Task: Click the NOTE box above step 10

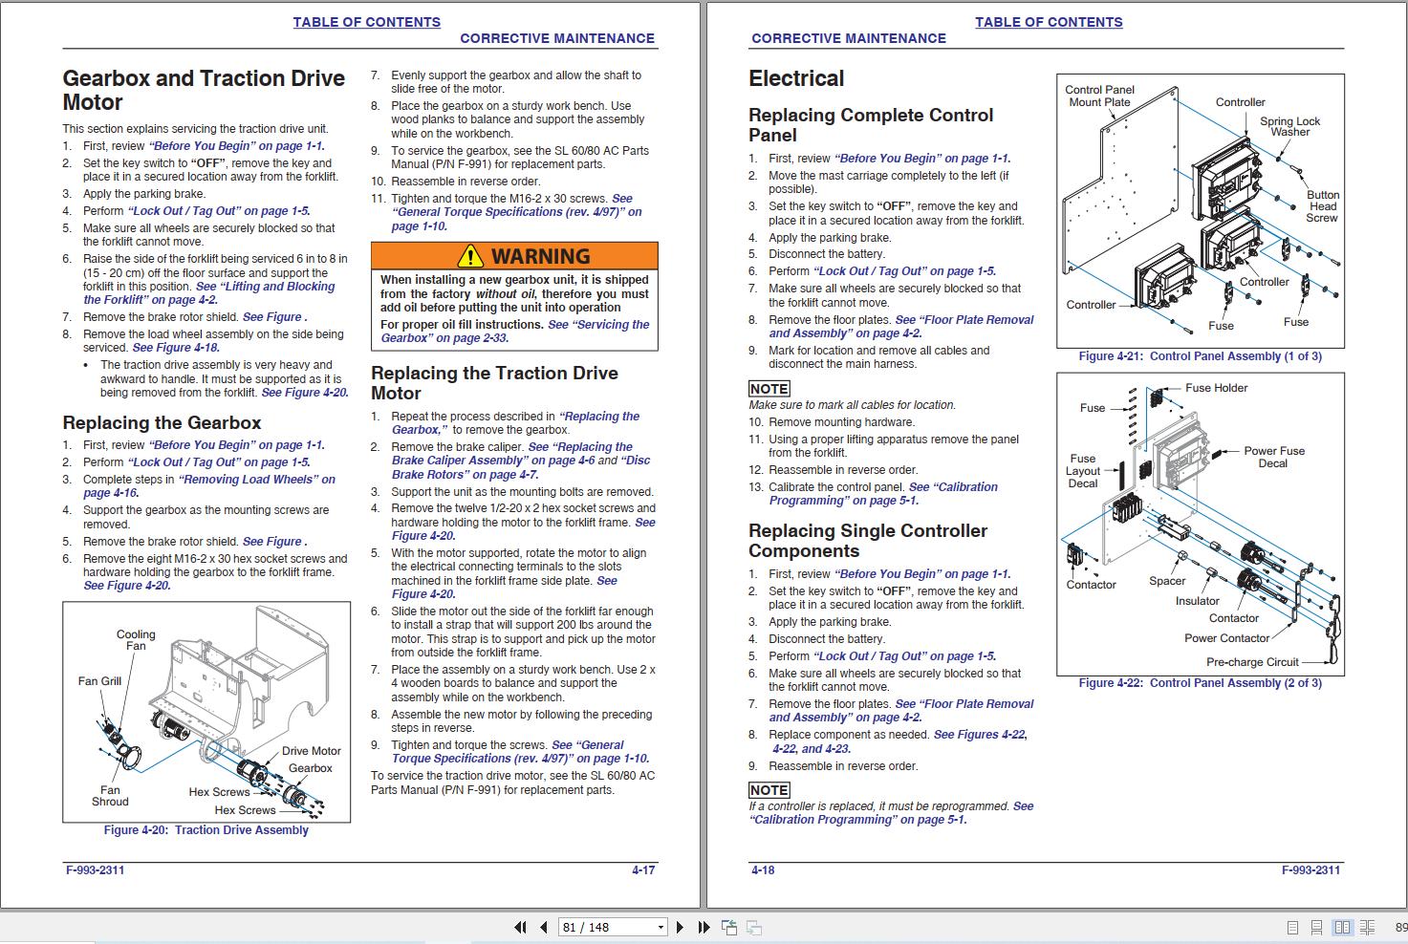Action: 769,389
